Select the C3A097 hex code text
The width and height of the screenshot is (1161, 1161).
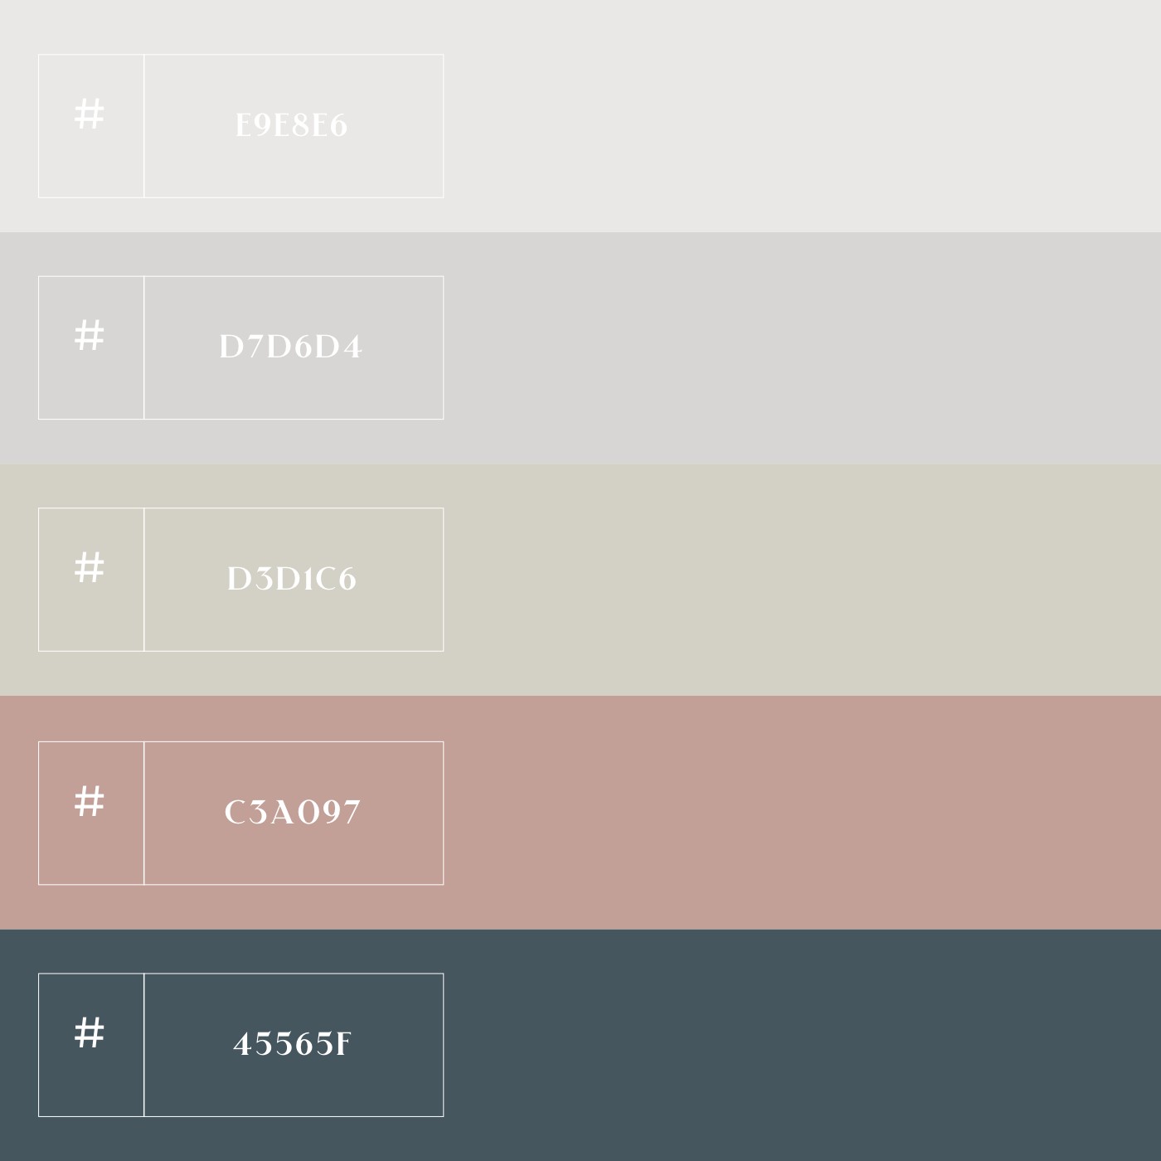[x=293, y=813]
